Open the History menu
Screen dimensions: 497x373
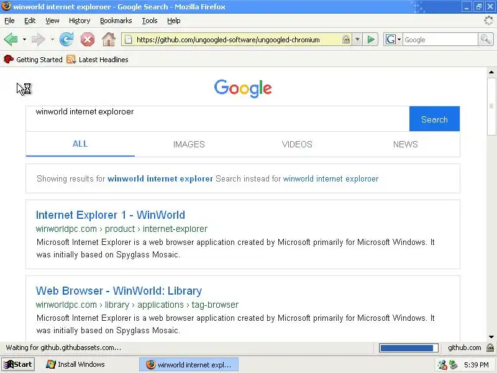pos(80,21)
